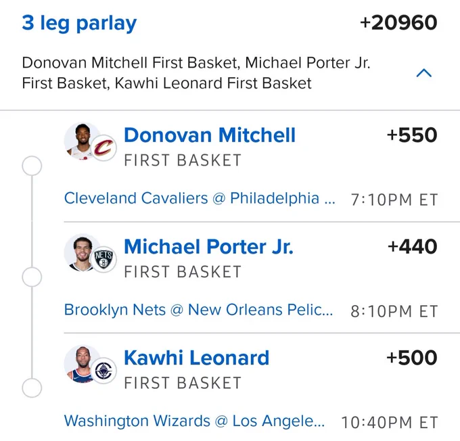Select the status circle for Michael Porter Jr. leg

[x=32, y=277]
